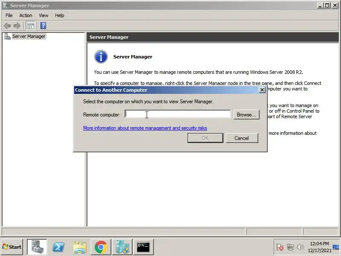341x256 pixels.
Task: Click the Forward arrow toolbar icon
Action: [17, 26]
